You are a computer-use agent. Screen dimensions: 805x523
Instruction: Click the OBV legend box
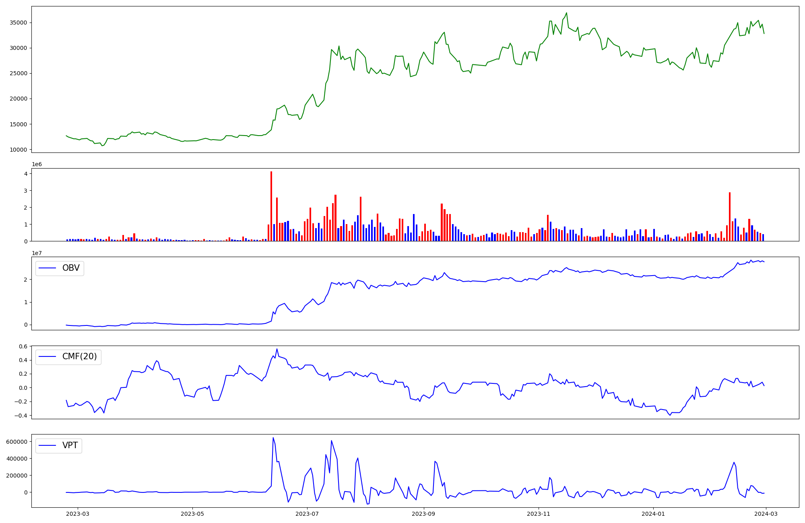click(60, 268)
